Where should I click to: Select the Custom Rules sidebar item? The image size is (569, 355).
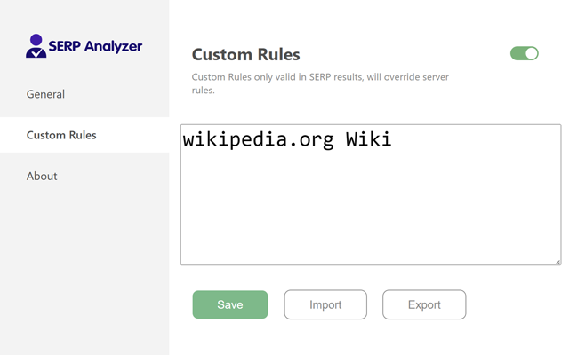tap(84, 135)
